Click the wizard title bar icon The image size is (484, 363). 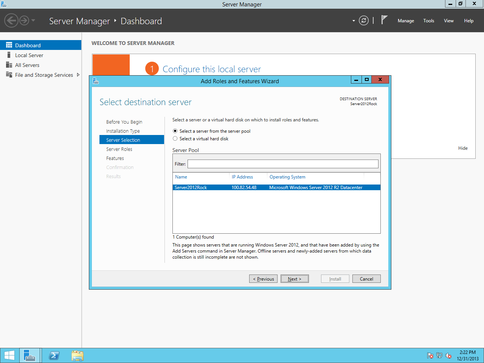(x=96, y=81)
